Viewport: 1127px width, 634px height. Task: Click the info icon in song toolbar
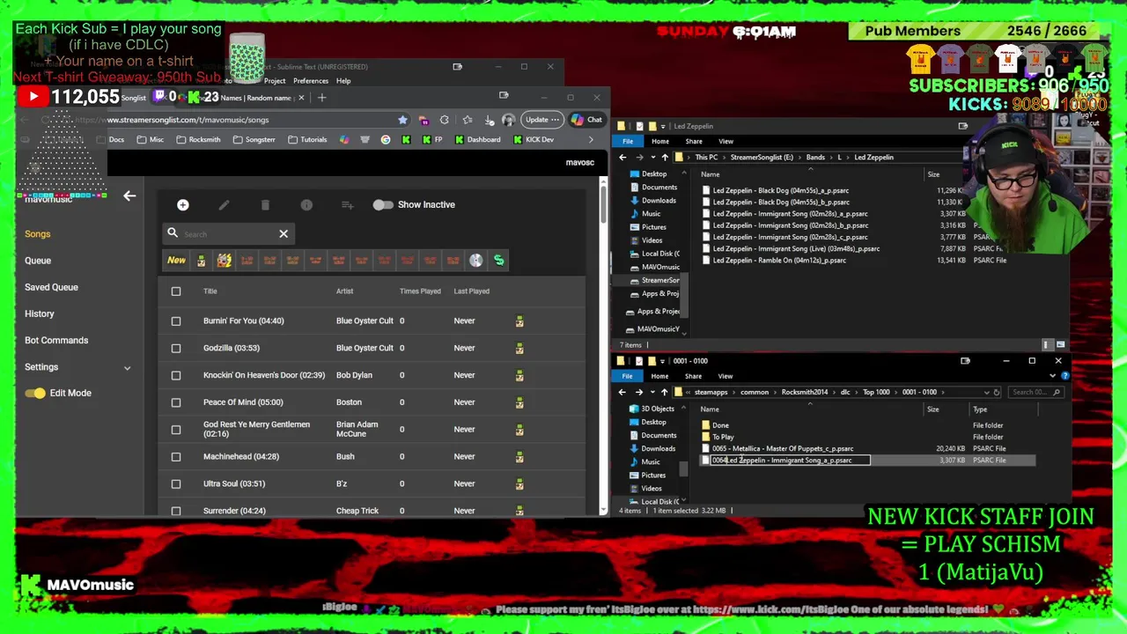pos(306,205)
